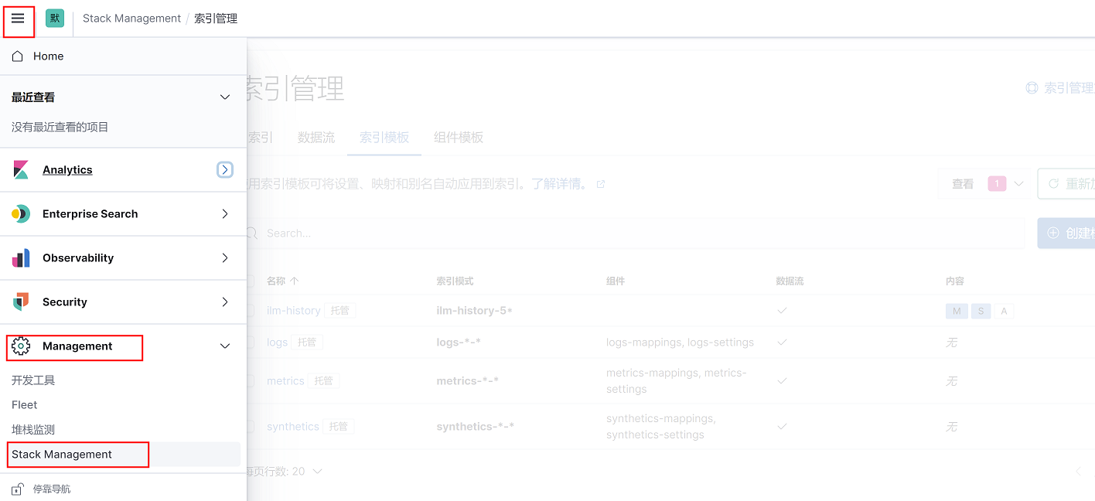Switch to the 组件模板 tab

[x=458, y=138]
